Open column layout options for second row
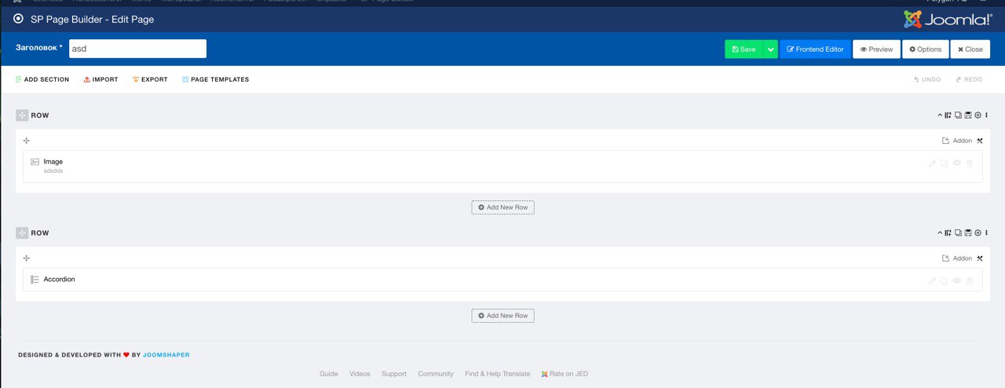 [948, 233]
